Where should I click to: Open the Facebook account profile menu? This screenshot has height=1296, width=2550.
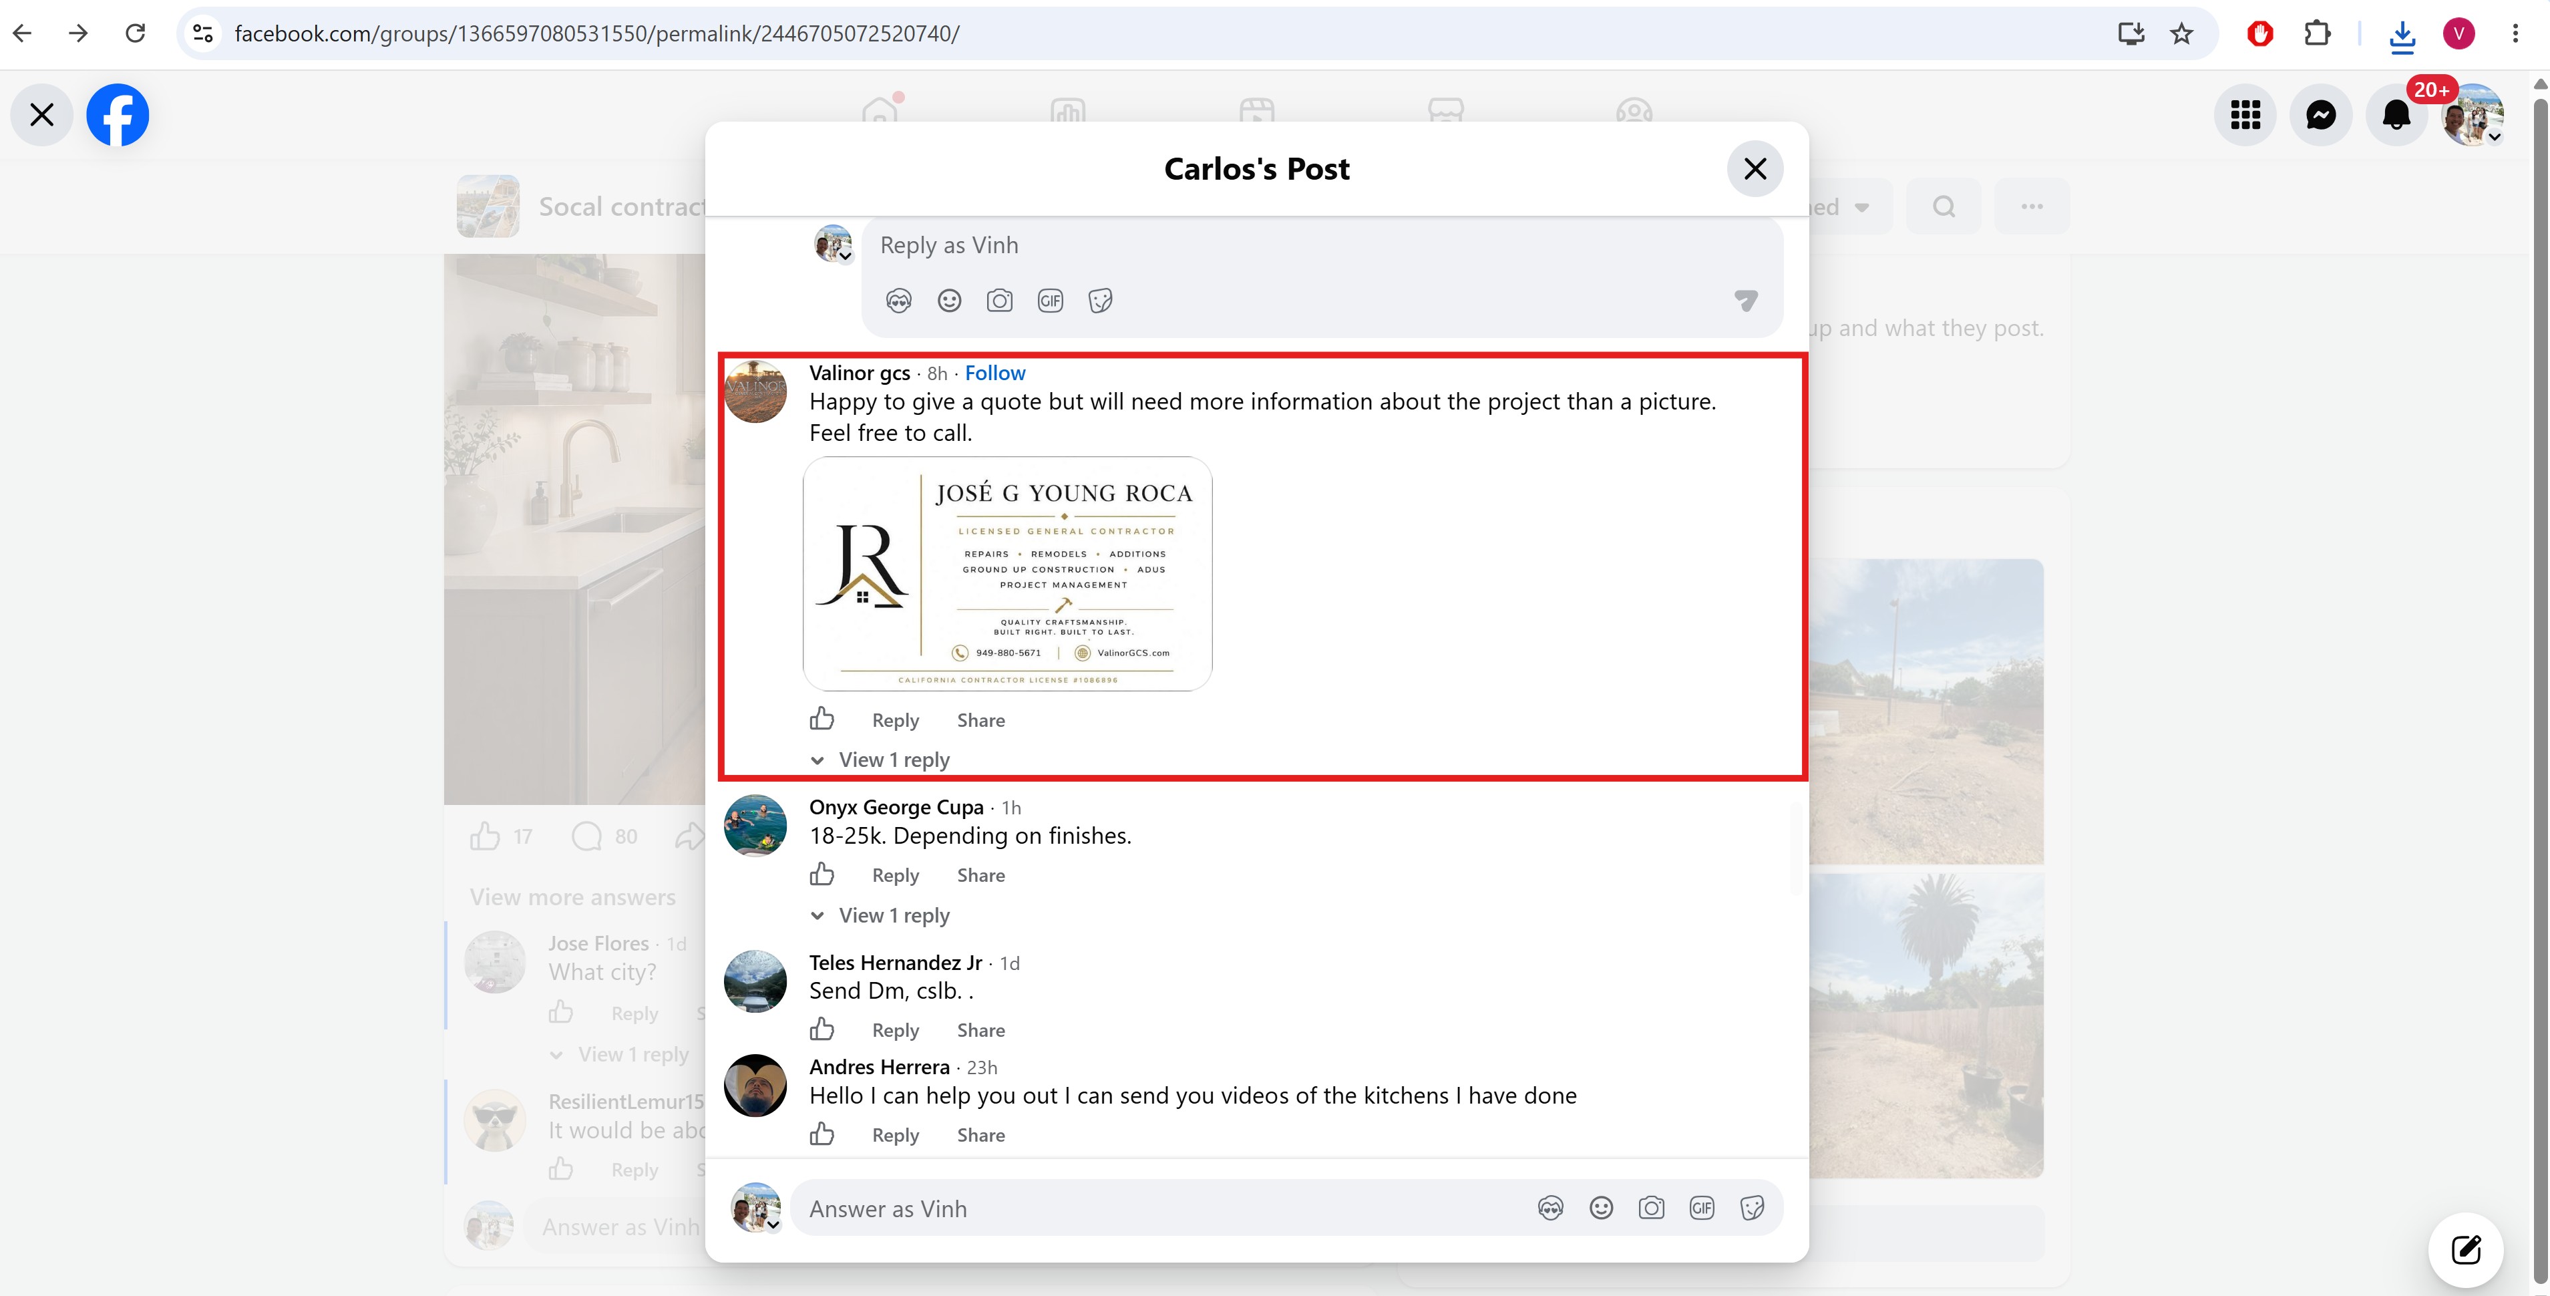2473,115
